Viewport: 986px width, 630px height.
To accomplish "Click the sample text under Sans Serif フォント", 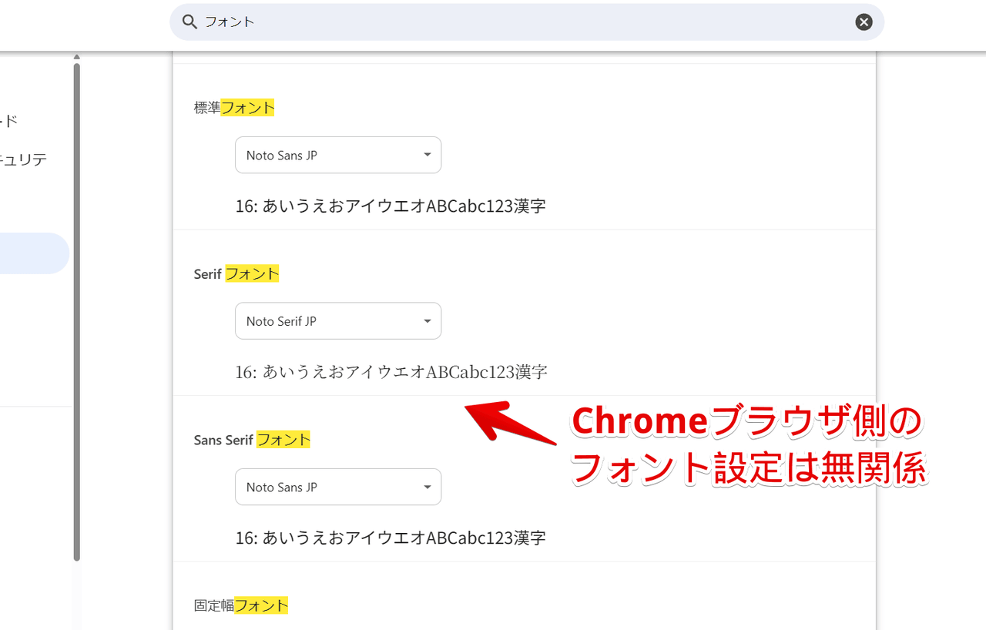I will [391, 538].
